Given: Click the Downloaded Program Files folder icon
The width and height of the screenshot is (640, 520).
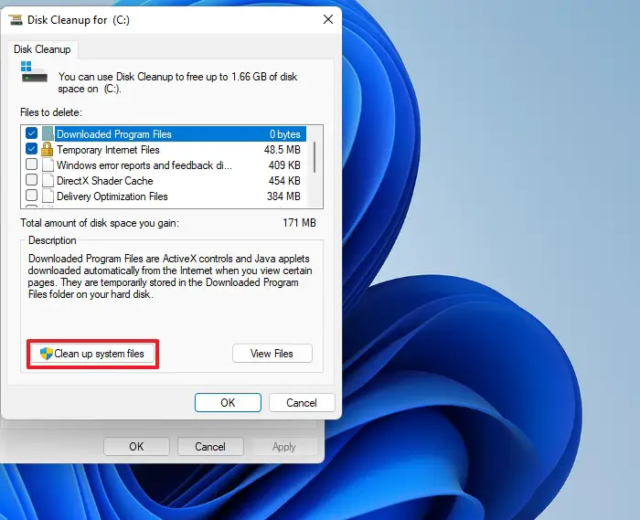Looking at the screenshot, I should (x=48, y=133).
